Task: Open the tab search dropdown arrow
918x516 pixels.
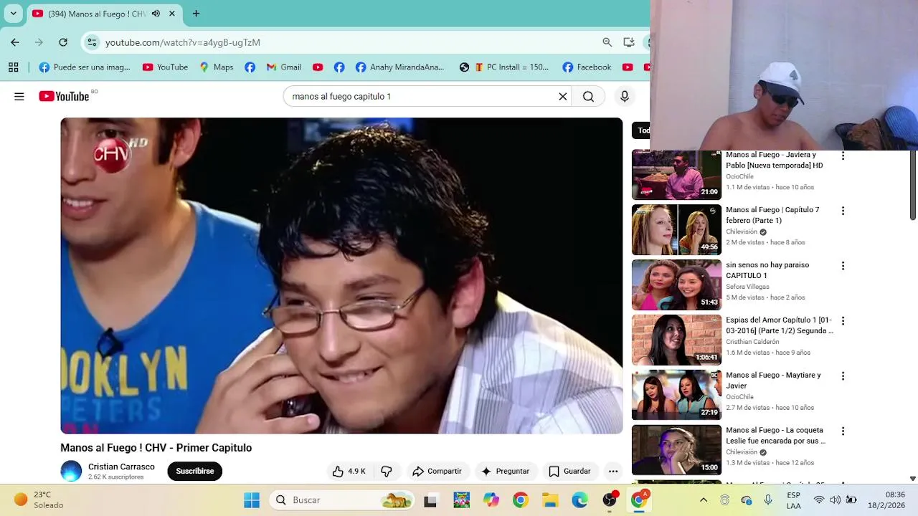Action: point(13,13)
